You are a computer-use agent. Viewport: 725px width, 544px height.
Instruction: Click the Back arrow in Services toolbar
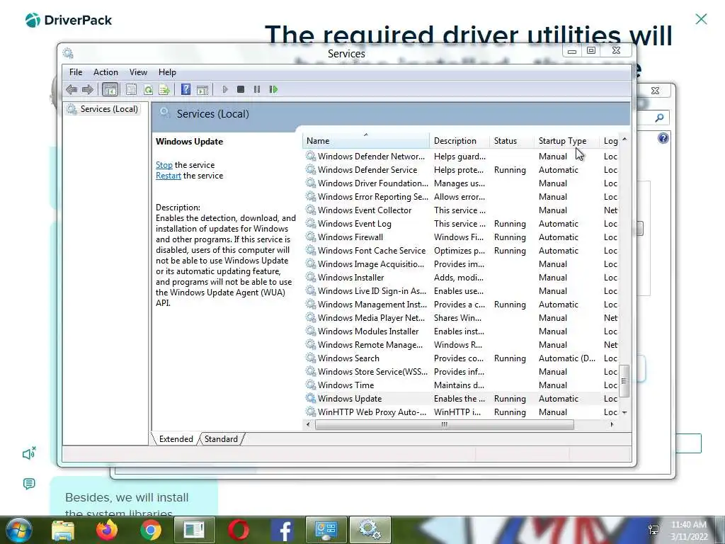[72, 90]
